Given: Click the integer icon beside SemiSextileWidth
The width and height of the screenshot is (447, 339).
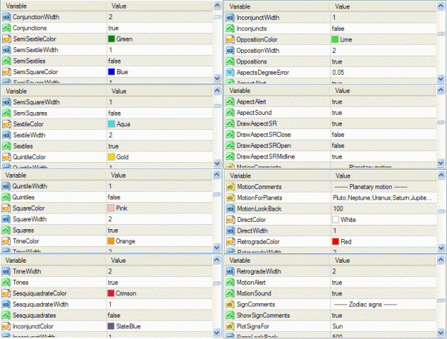Looking at the screenshot, I should click(x=6, y=50).
